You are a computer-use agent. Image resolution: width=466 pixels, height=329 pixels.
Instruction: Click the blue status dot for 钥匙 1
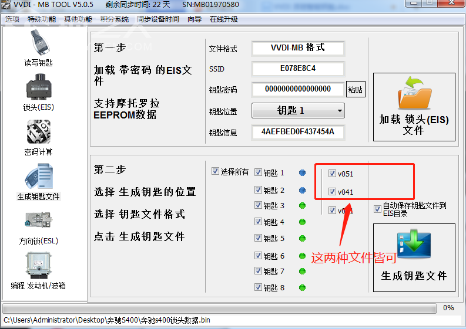pos(302,172)
